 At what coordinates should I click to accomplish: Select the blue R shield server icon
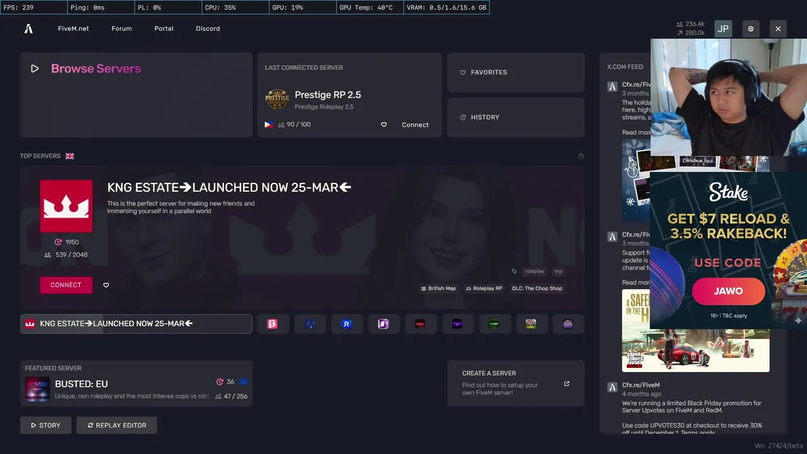tap(346, 324)
